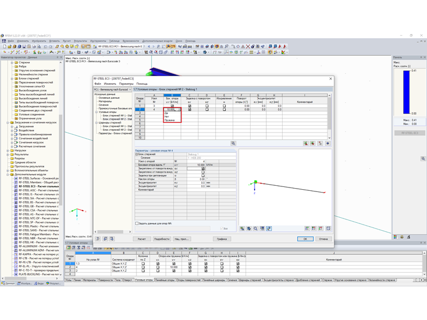Click the eye view icon below the supports table

click(328, 143)
